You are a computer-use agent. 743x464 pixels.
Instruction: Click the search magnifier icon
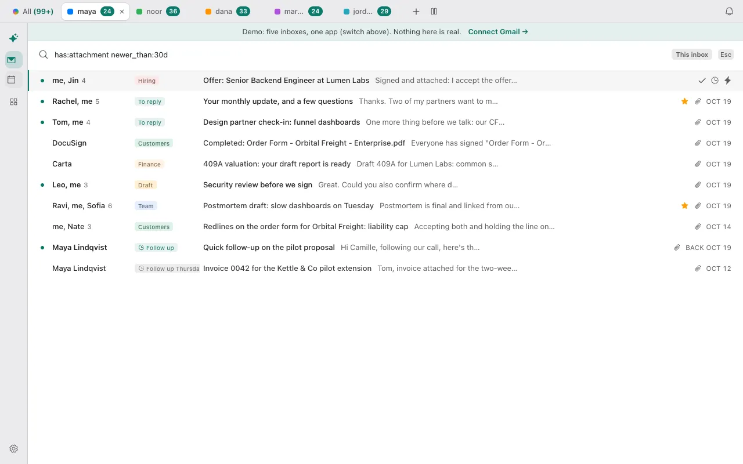point(44,55)
